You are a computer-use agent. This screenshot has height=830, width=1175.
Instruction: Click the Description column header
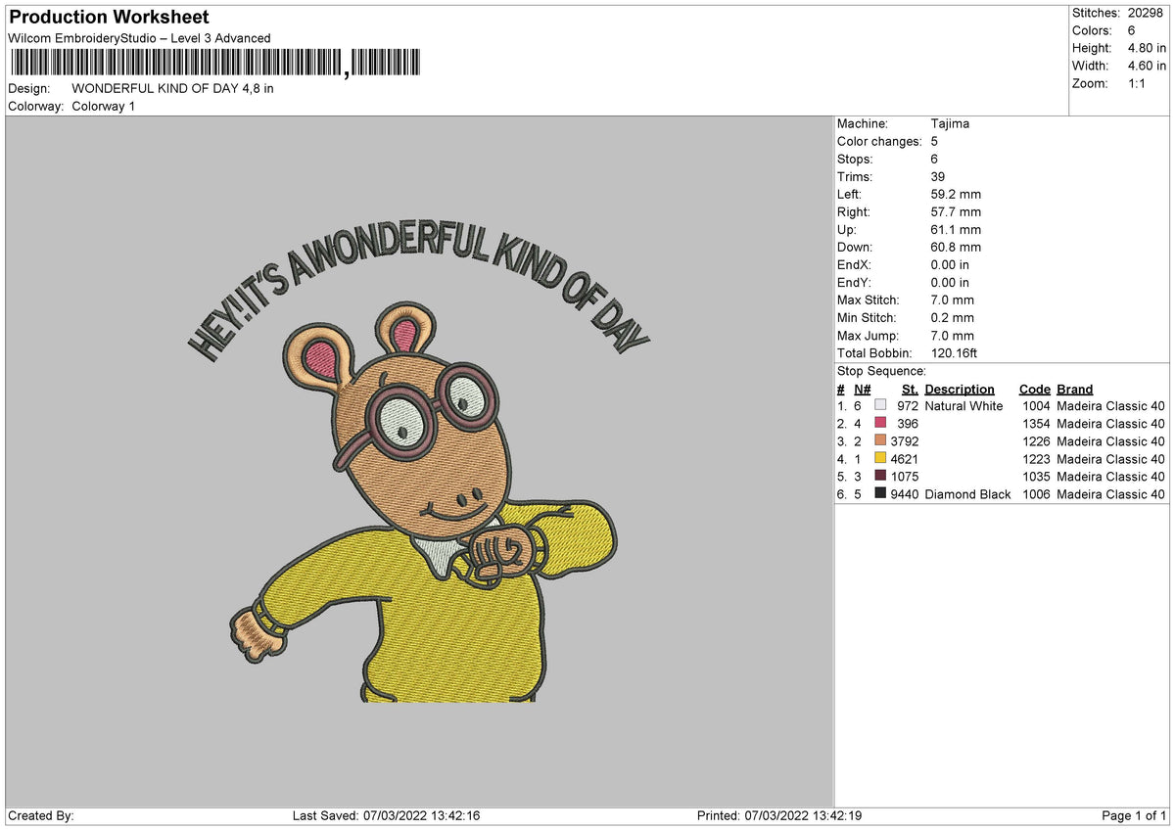960,389
